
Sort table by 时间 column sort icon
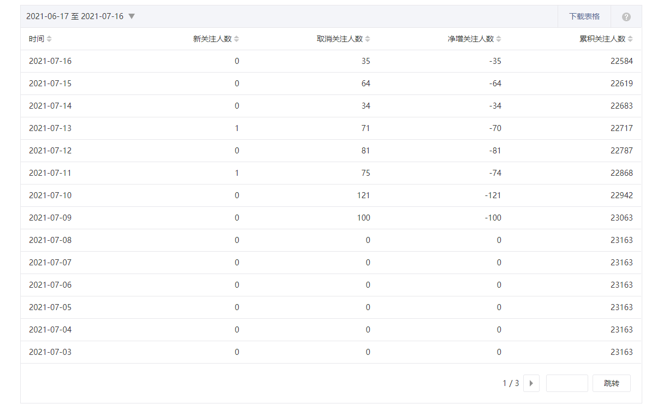click(x=49, y=39)
